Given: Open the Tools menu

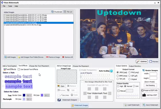Looking at the screenshot, I should 10,6.
